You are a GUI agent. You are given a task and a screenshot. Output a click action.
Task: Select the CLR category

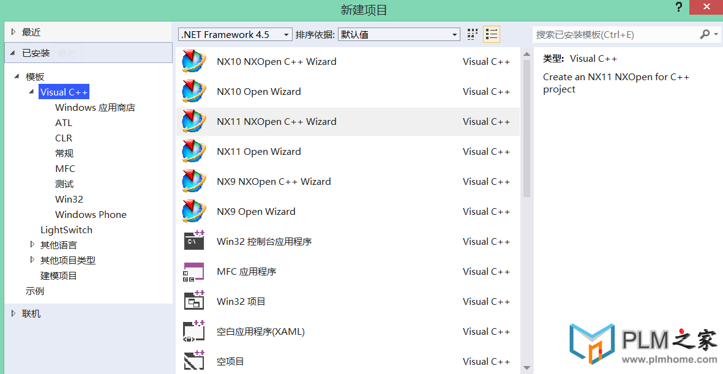point(64,138)
